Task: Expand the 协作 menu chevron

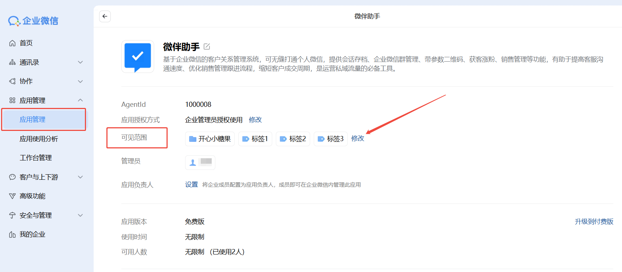Action: pos(81,81)
